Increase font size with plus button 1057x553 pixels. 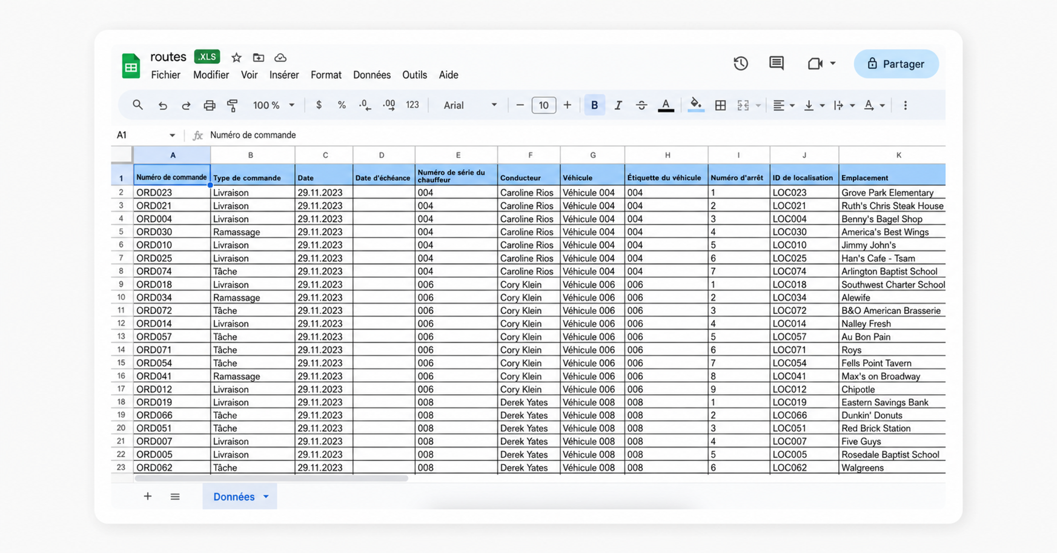coord(567,105)
